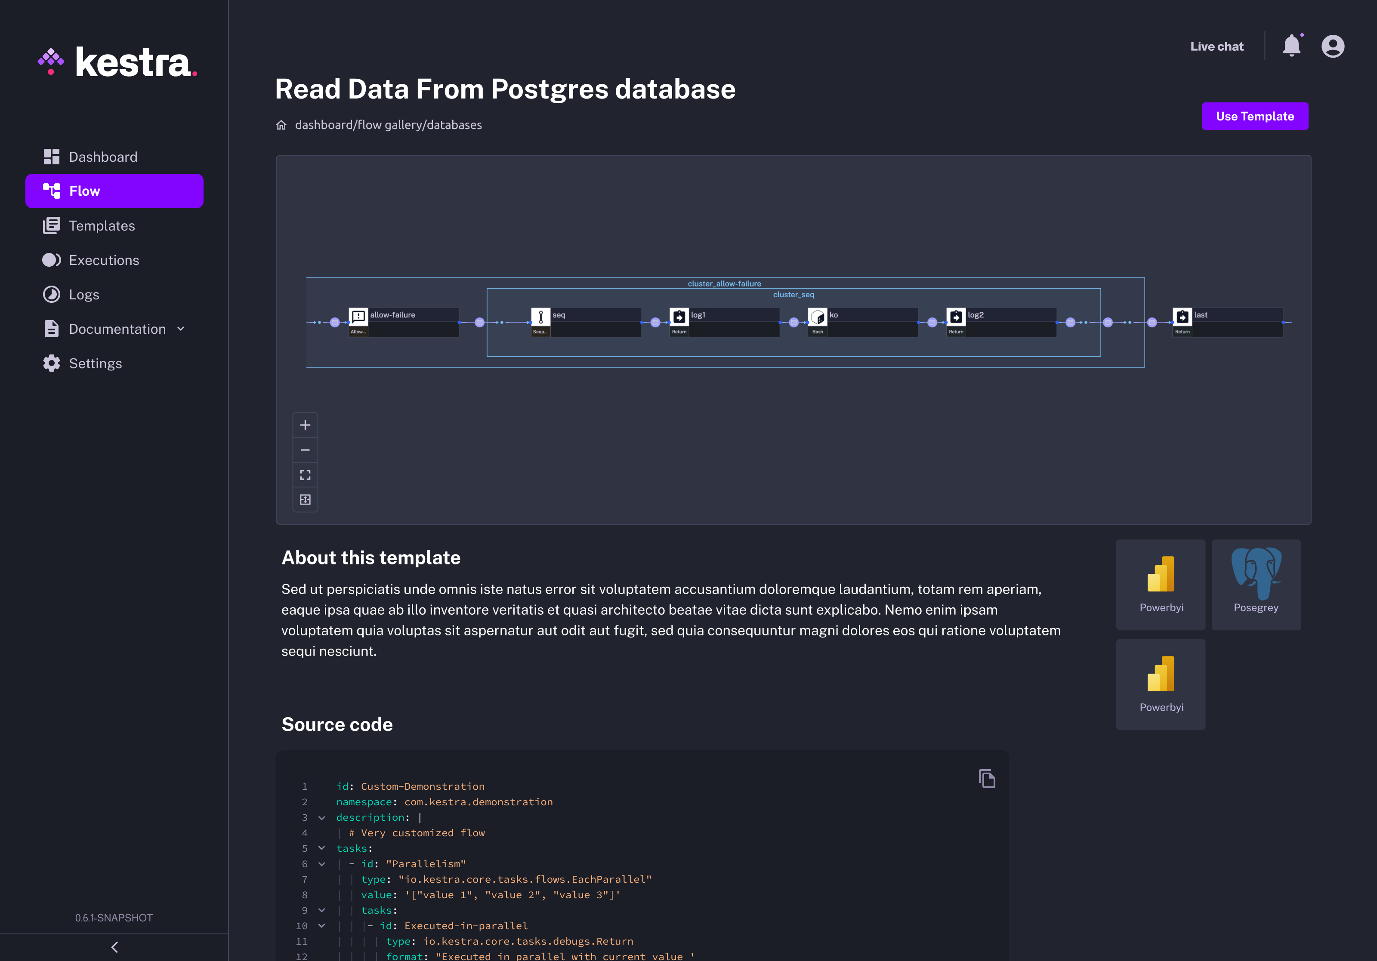
Task: Collapse the tasks block on code line 5
Action: point(321,848)
